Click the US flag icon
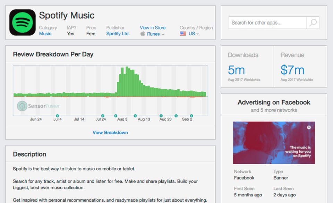The height and width of the screenshot is (203, 333). pyautogui.click(x=183, y=34)
